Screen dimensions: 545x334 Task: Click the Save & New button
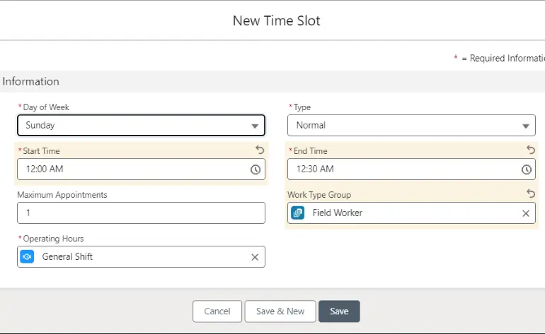click(x=280, y=311)
